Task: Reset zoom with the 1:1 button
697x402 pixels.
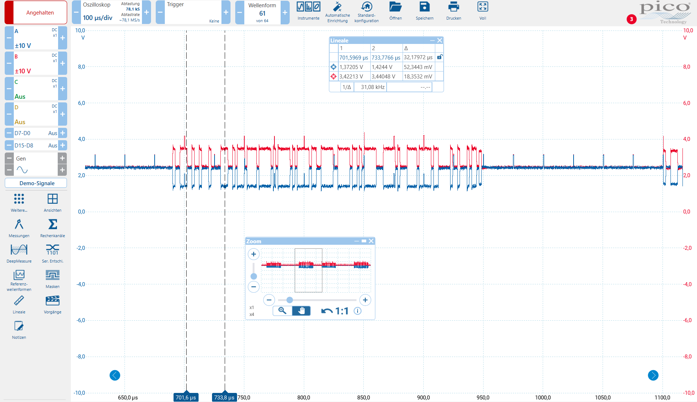Action: coord(335,311)
